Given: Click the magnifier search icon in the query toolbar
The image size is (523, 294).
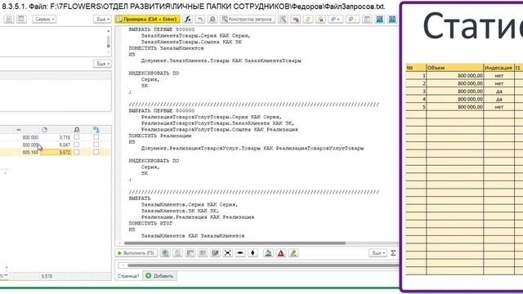Looking at the screenshot, I should 212,20.
